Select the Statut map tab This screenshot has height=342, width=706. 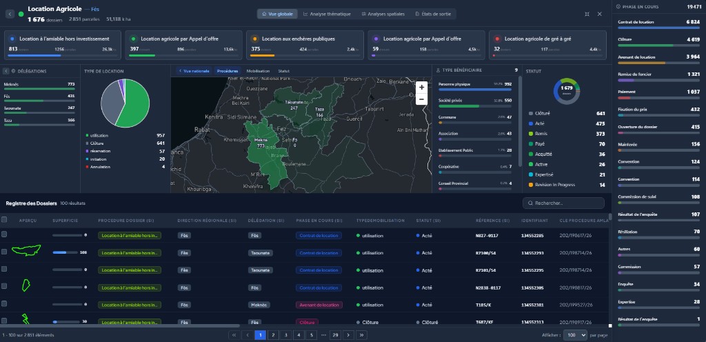tap(283, 71)
